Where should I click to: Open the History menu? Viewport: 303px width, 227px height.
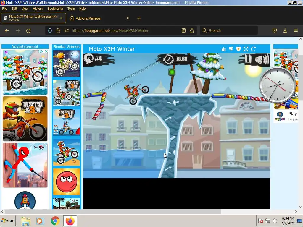38,9
